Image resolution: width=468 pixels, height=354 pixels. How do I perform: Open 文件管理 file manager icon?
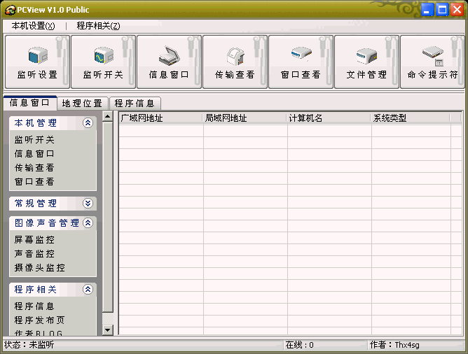point(366,62)
